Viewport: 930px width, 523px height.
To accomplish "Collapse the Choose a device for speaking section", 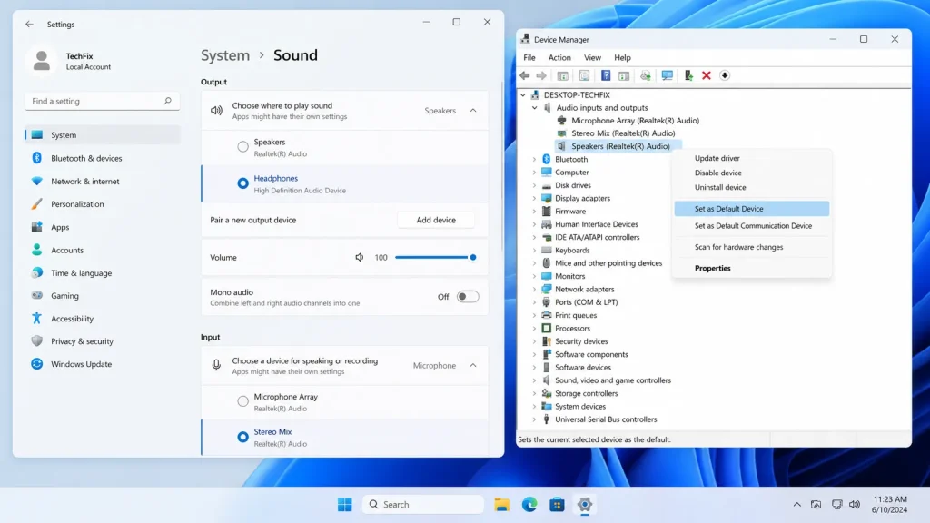I will point(472,365).
